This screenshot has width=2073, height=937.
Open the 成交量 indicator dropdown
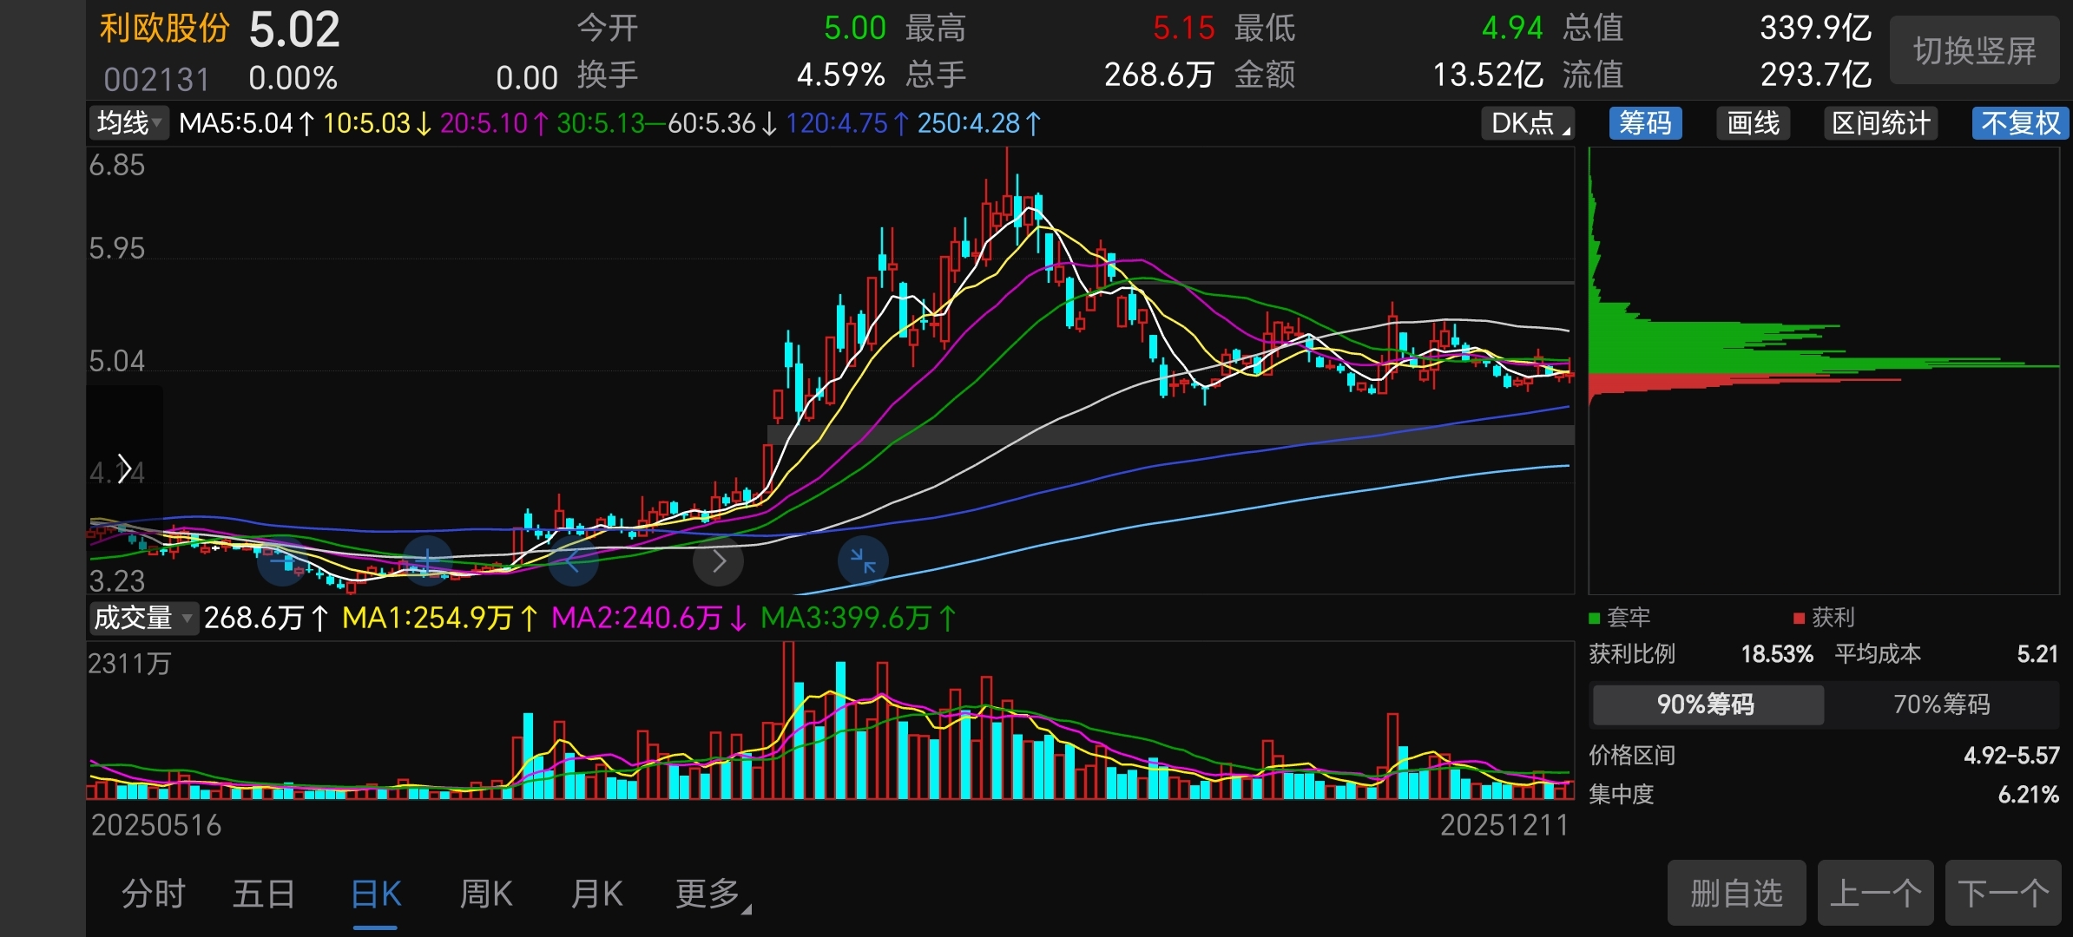[x=143, y=619]
